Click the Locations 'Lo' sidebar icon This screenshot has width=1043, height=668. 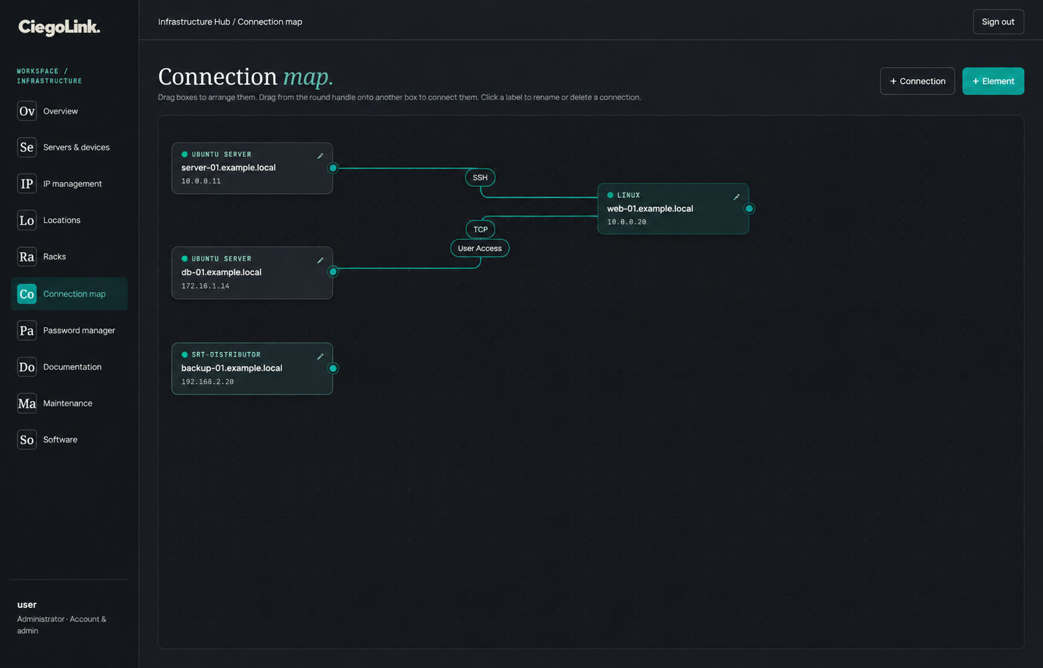(x=27, y=220)
